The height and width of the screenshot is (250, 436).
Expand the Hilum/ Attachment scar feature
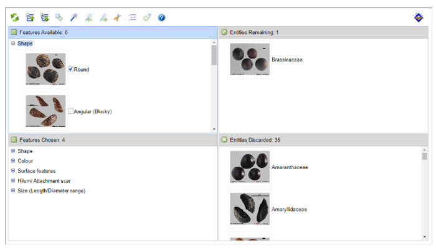pos(13,181)
